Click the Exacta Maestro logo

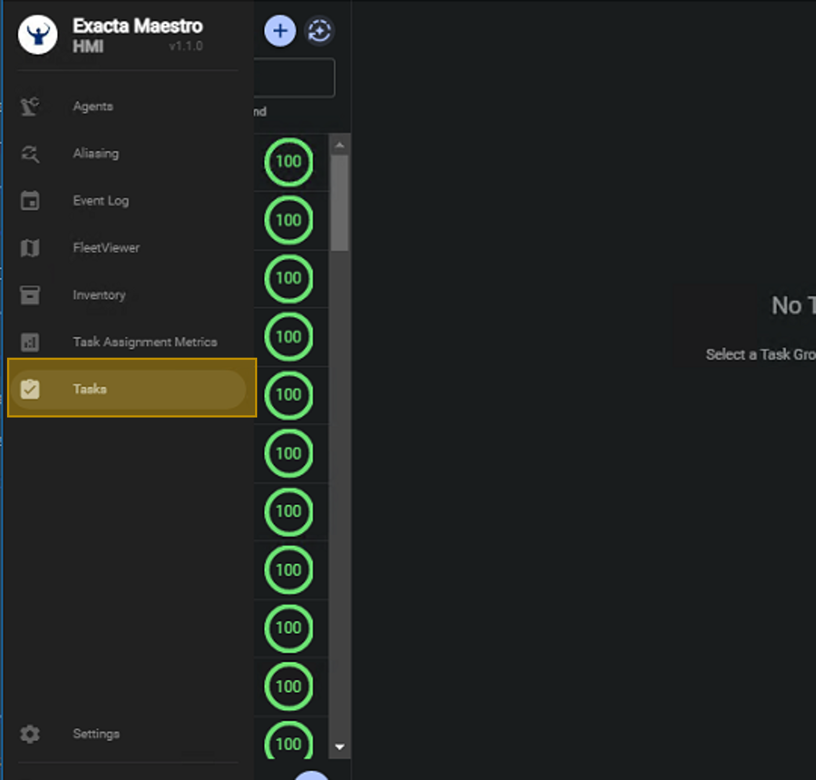point(38,35)
